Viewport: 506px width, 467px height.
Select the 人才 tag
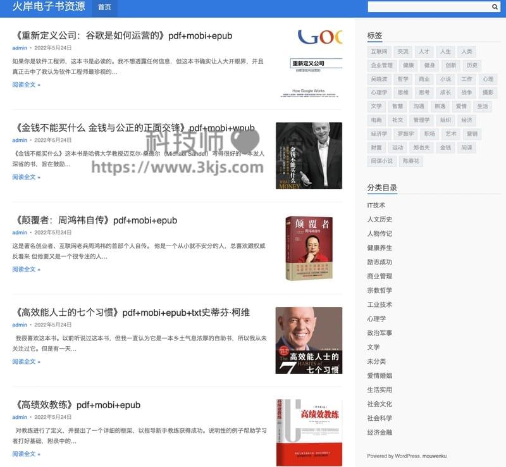click(424, 52)
